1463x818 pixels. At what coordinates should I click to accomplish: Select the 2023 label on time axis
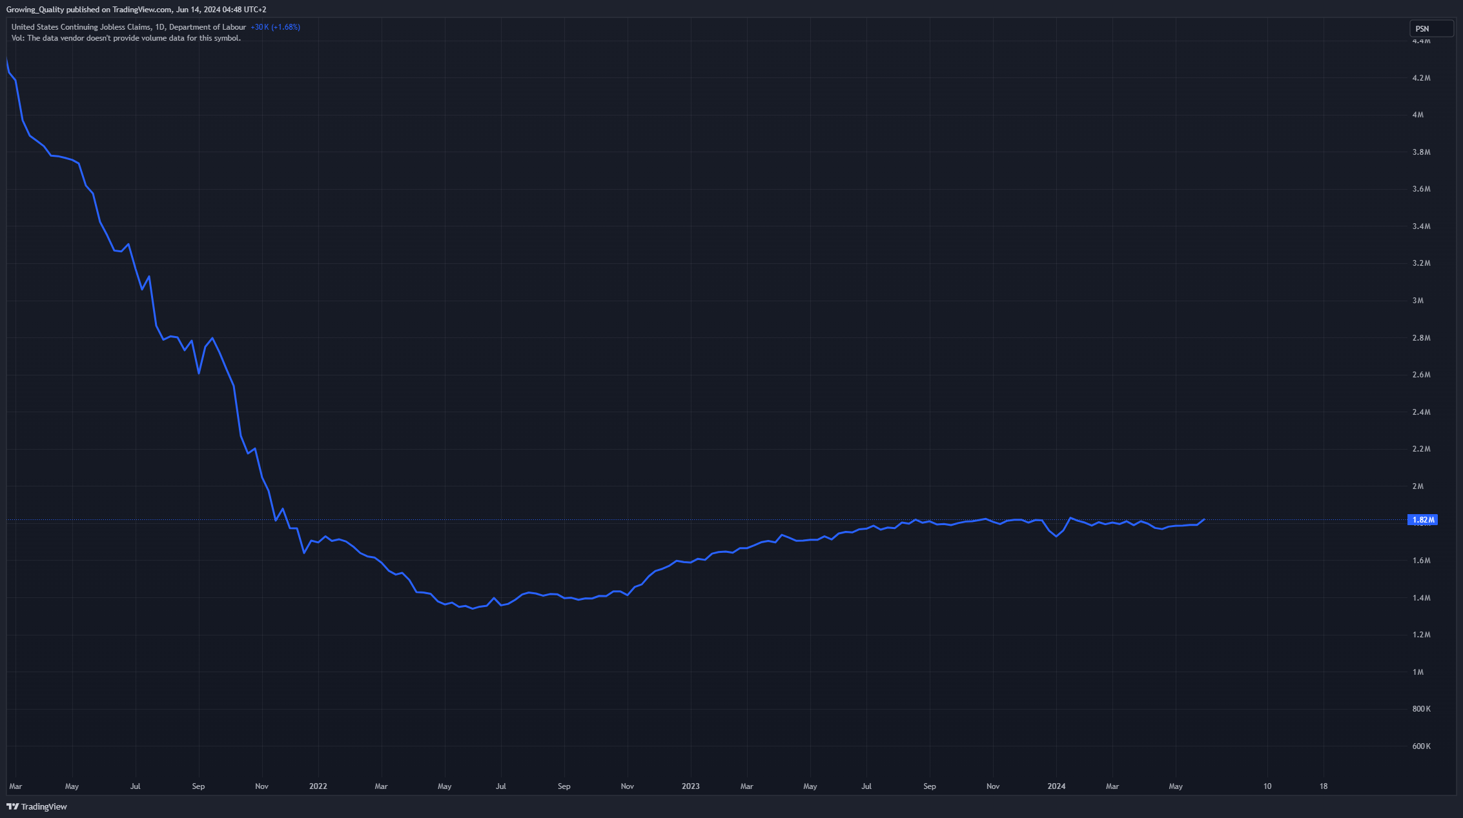(690, 786)
